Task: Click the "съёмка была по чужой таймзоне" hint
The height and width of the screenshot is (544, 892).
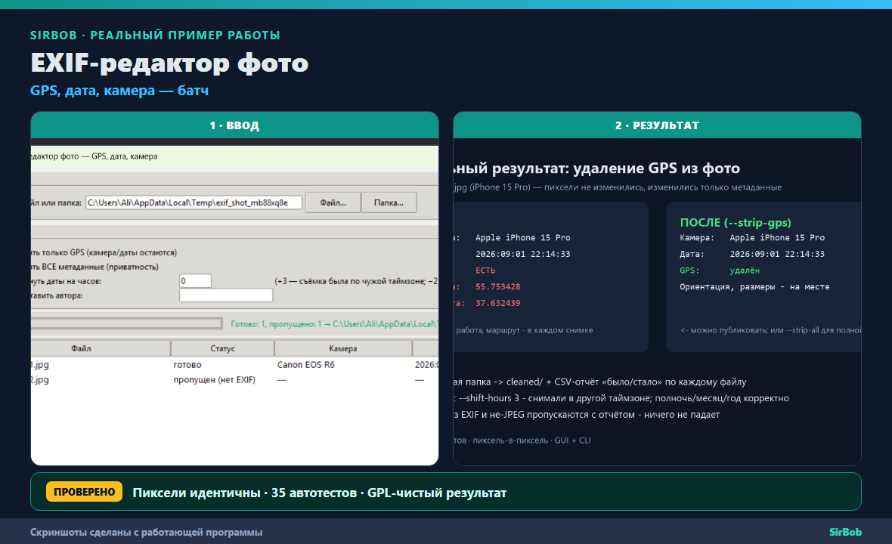Action: [x=357, y=281]
